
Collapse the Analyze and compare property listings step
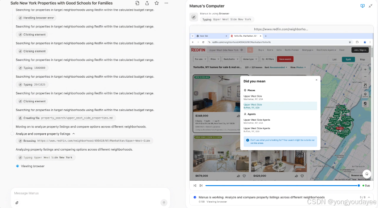pos(73,134)
